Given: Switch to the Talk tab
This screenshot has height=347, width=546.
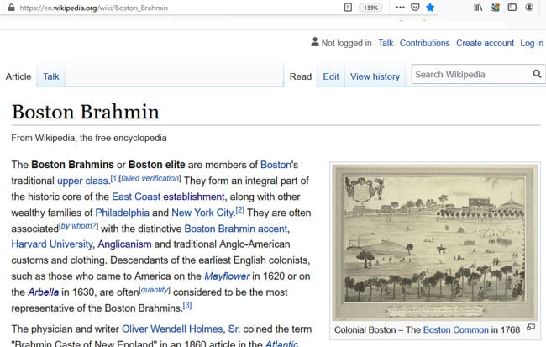Looking at the screenshot, I should (51, 76).
